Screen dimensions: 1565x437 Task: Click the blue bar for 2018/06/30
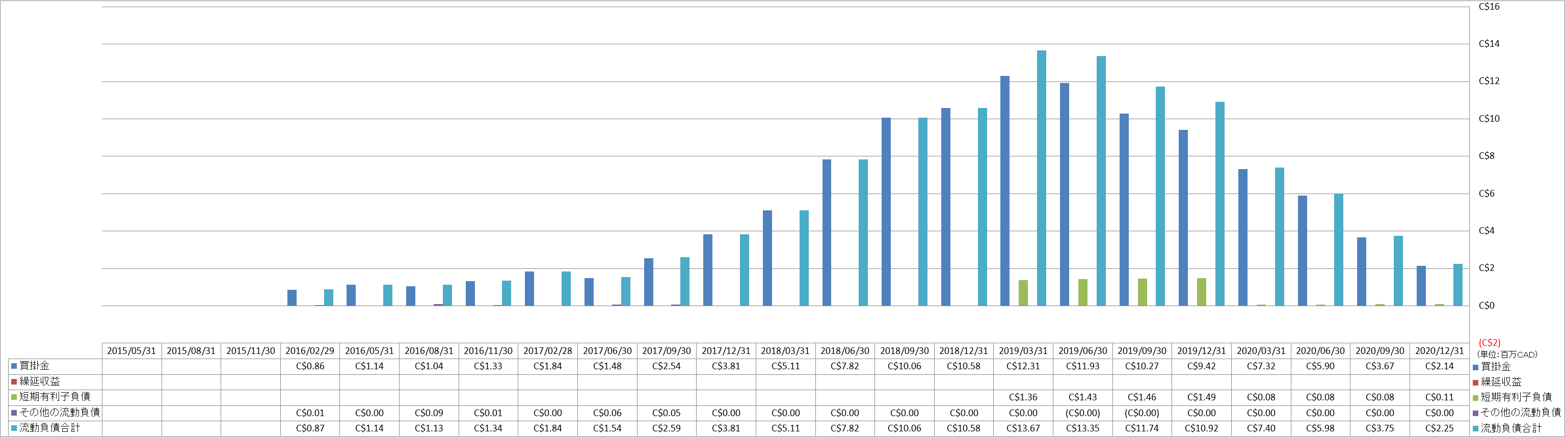827,232
